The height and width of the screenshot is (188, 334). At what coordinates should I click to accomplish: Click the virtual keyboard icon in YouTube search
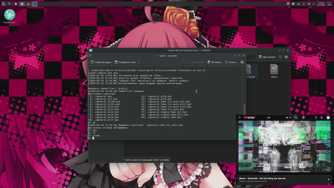point(287,118)
